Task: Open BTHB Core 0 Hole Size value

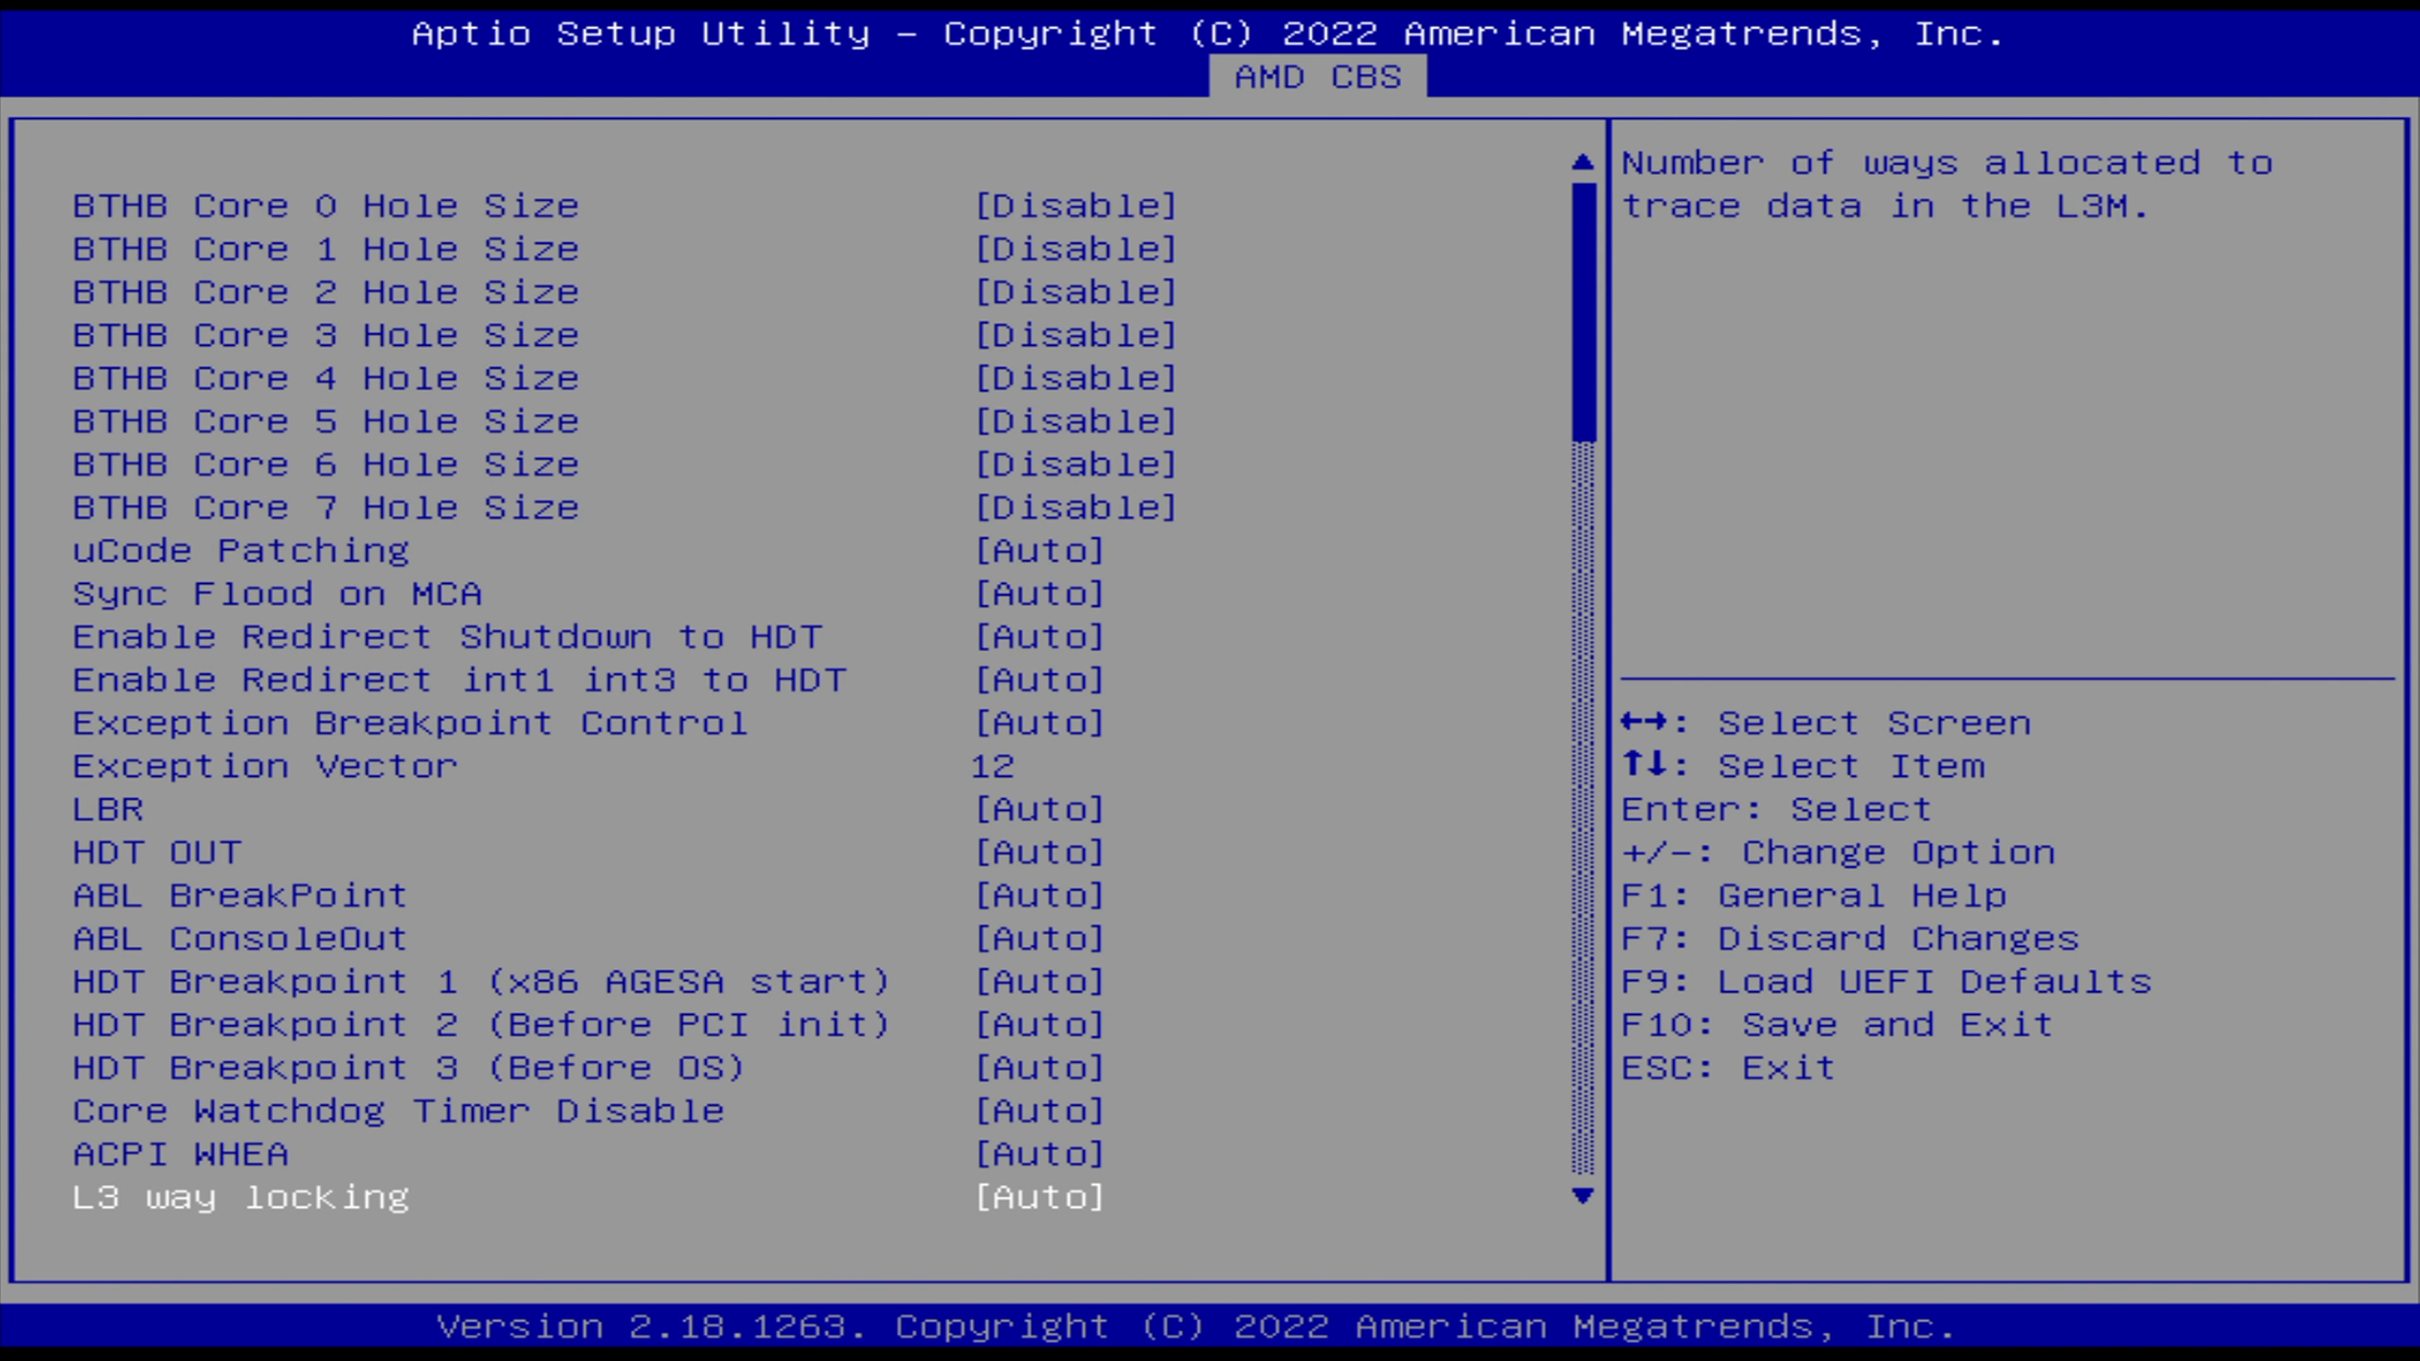Action: coord(1076,205)
